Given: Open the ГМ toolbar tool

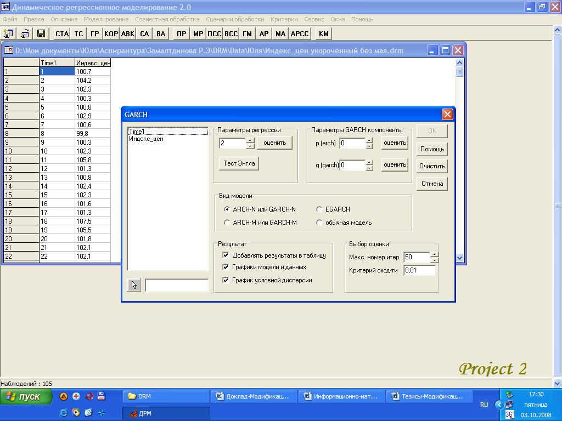Looking at the screenshot, I should coord(248,33).
